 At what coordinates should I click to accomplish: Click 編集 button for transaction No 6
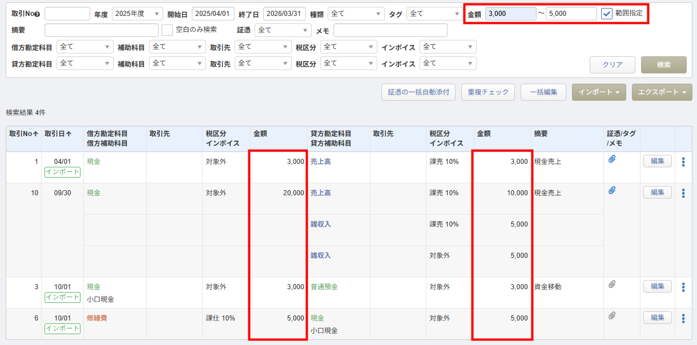[x=658, y=318]
